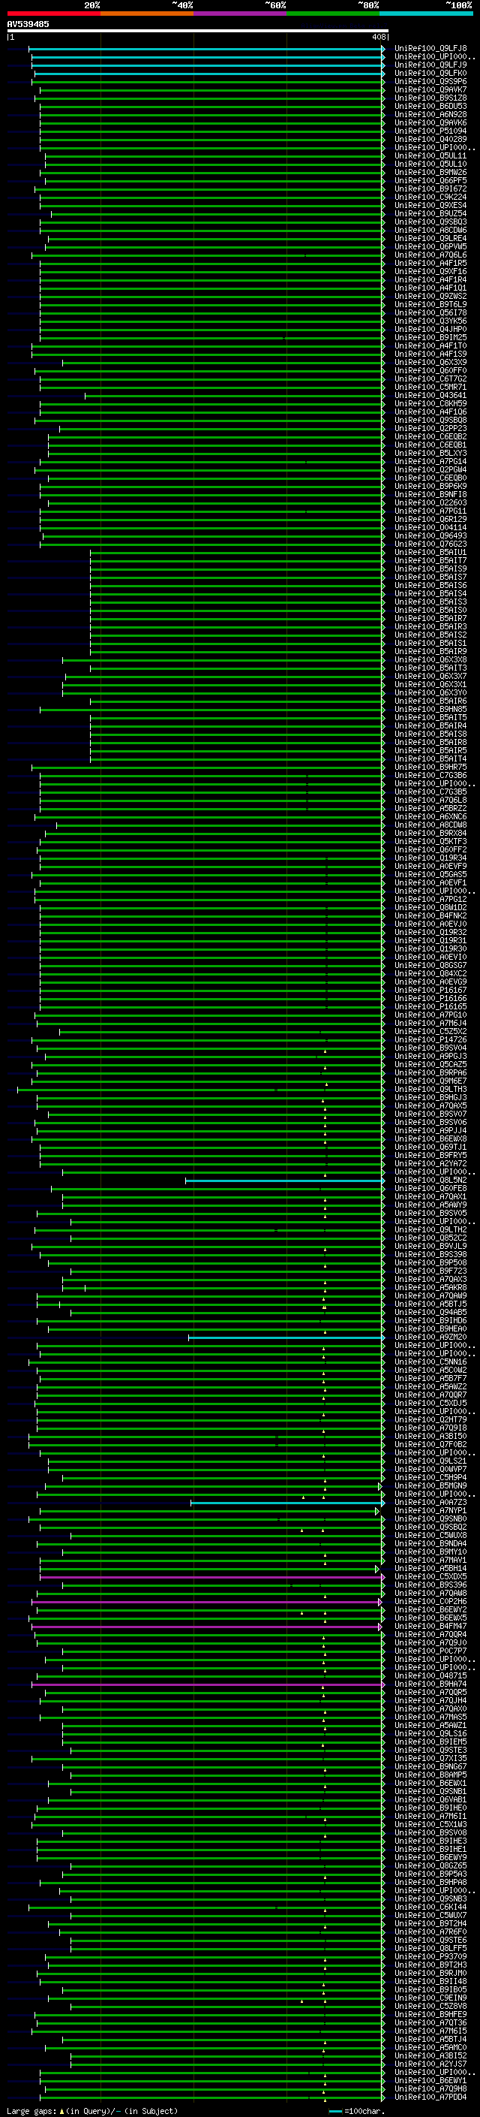480x2117 pixels.
Task: Select the UniRef100_B6DU53 label
Action: pos(430,106)
